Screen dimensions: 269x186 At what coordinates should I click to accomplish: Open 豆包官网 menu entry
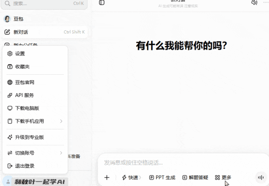pos(35,82)
